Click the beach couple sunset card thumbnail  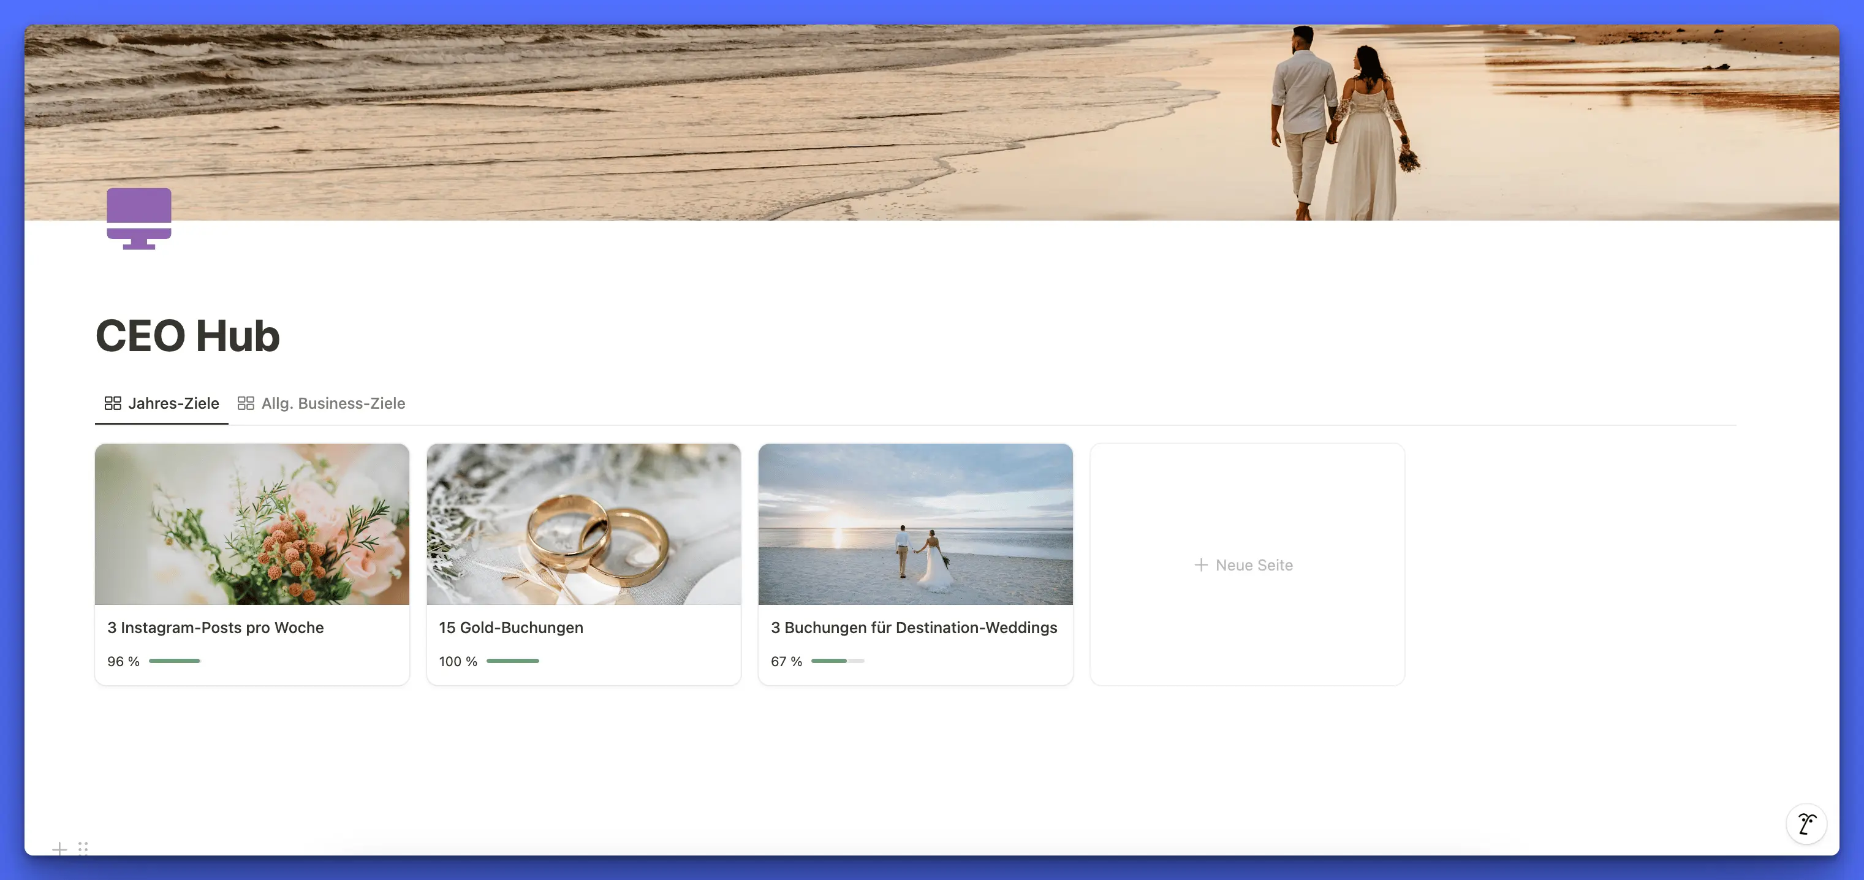(915, 524)
